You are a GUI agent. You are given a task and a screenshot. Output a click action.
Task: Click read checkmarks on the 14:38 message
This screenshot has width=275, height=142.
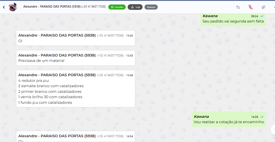click(262, 117)
